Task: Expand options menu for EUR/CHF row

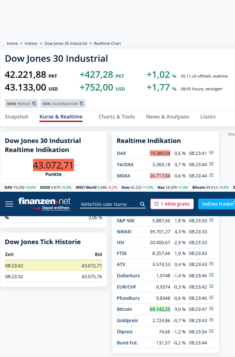Action: [x=211, y=286]
